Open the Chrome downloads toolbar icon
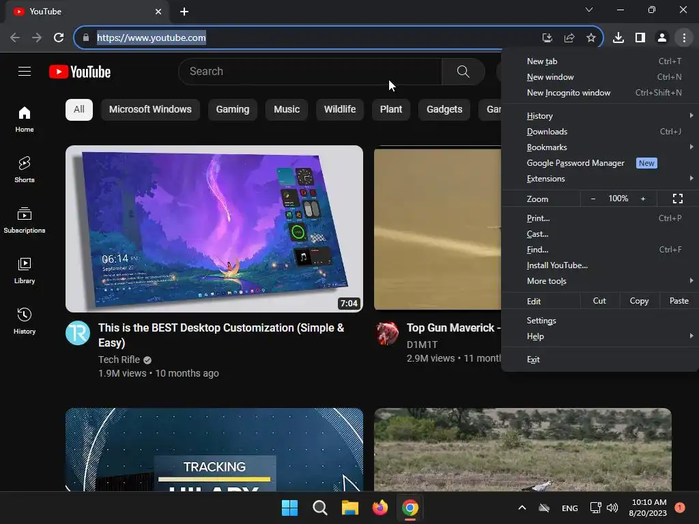The height and width of the screenshot is (524, 699). [x=618, y=38]
